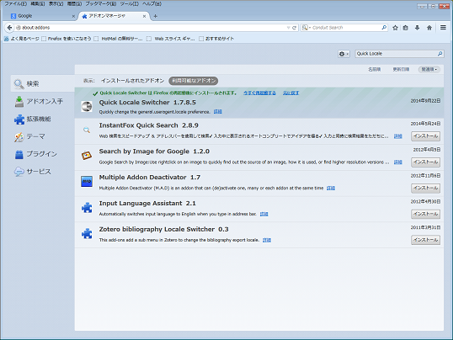Open the gear tools dropdown
This screenshot has width=453, height=340.
(x=344, y=54)
